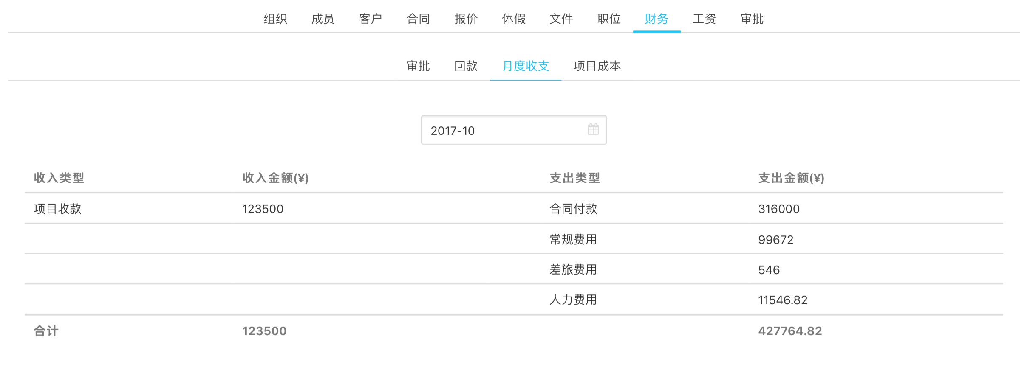Open the 项目成本 sub-tab

pos(597,66)
